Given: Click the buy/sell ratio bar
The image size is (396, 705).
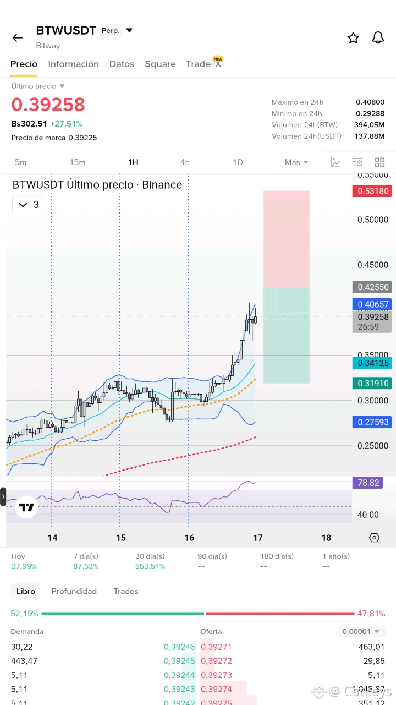Looking at the screenshot, I should coord(198,613).
